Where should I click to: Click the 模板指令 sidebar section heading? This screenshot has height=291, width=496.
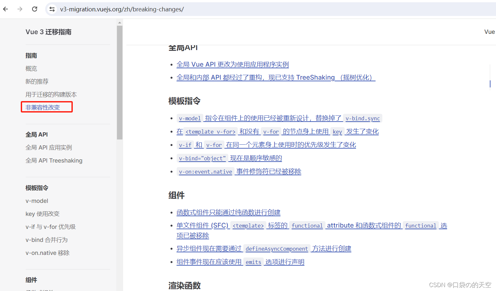pyautogui.click(x=37, y=188)
